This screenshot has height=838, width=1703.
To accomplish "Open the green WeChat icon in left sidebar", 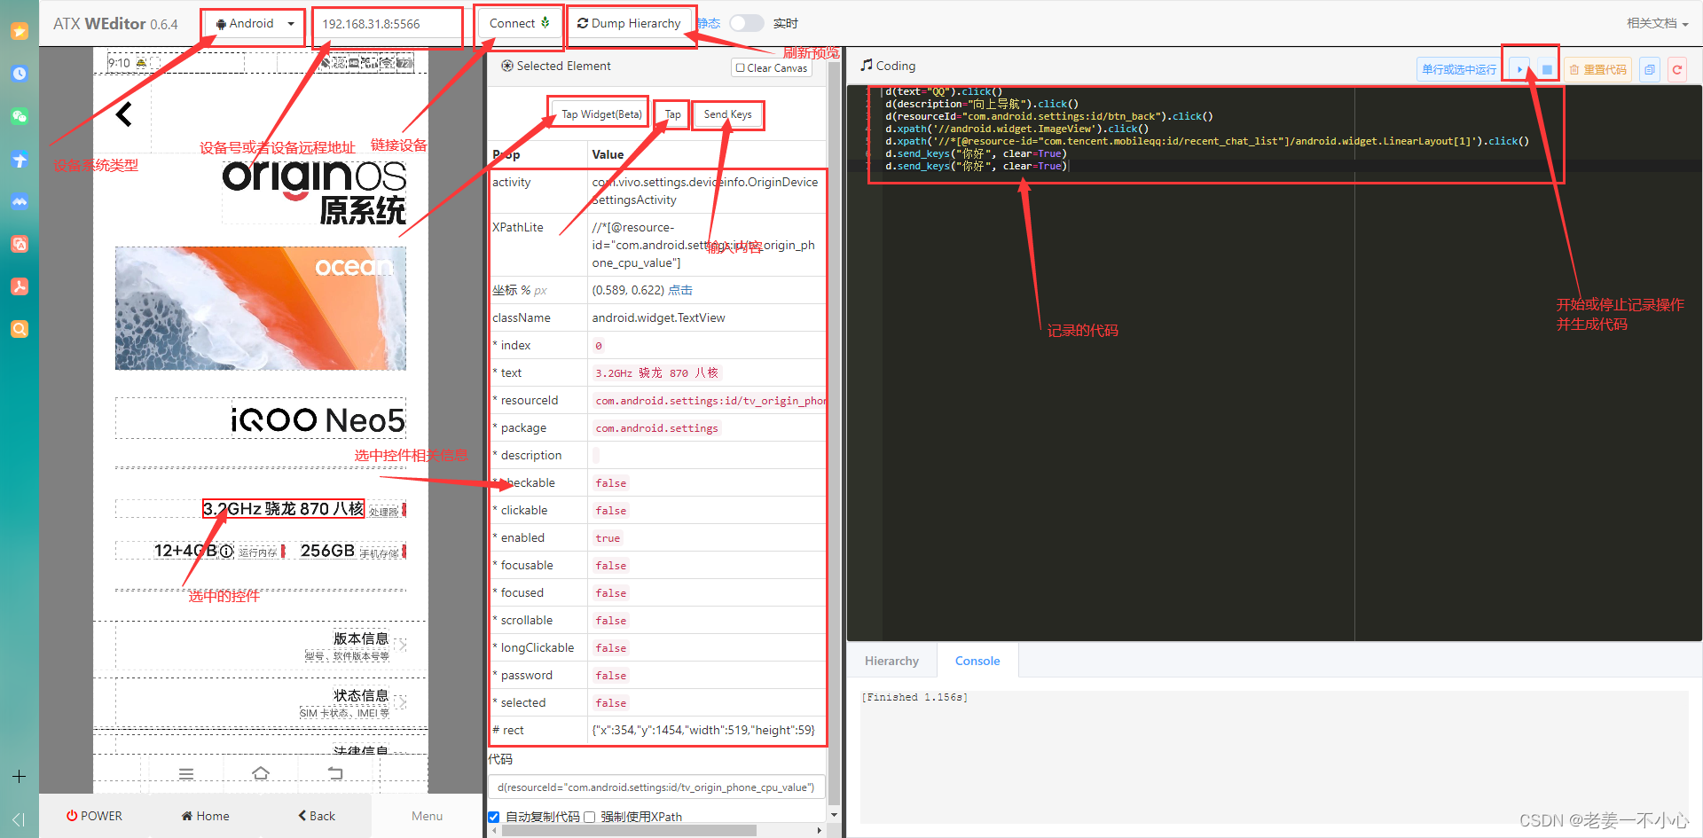I will tap(19, 116).
